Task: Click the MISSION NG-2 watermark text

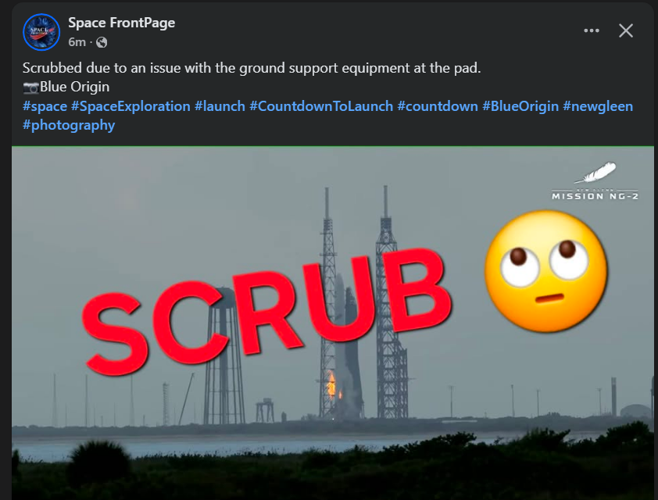Action: (x=595, y=196)
